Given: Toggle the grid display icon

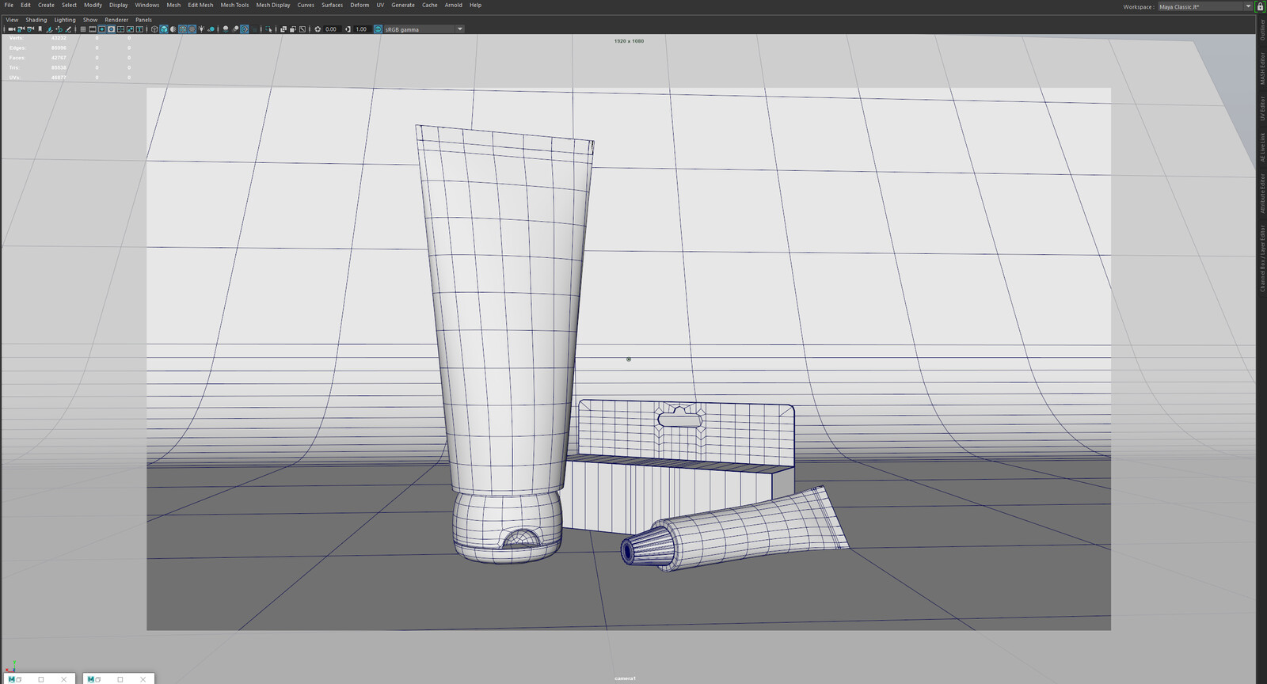Looking at the screenshot, I should coord(83,29).
